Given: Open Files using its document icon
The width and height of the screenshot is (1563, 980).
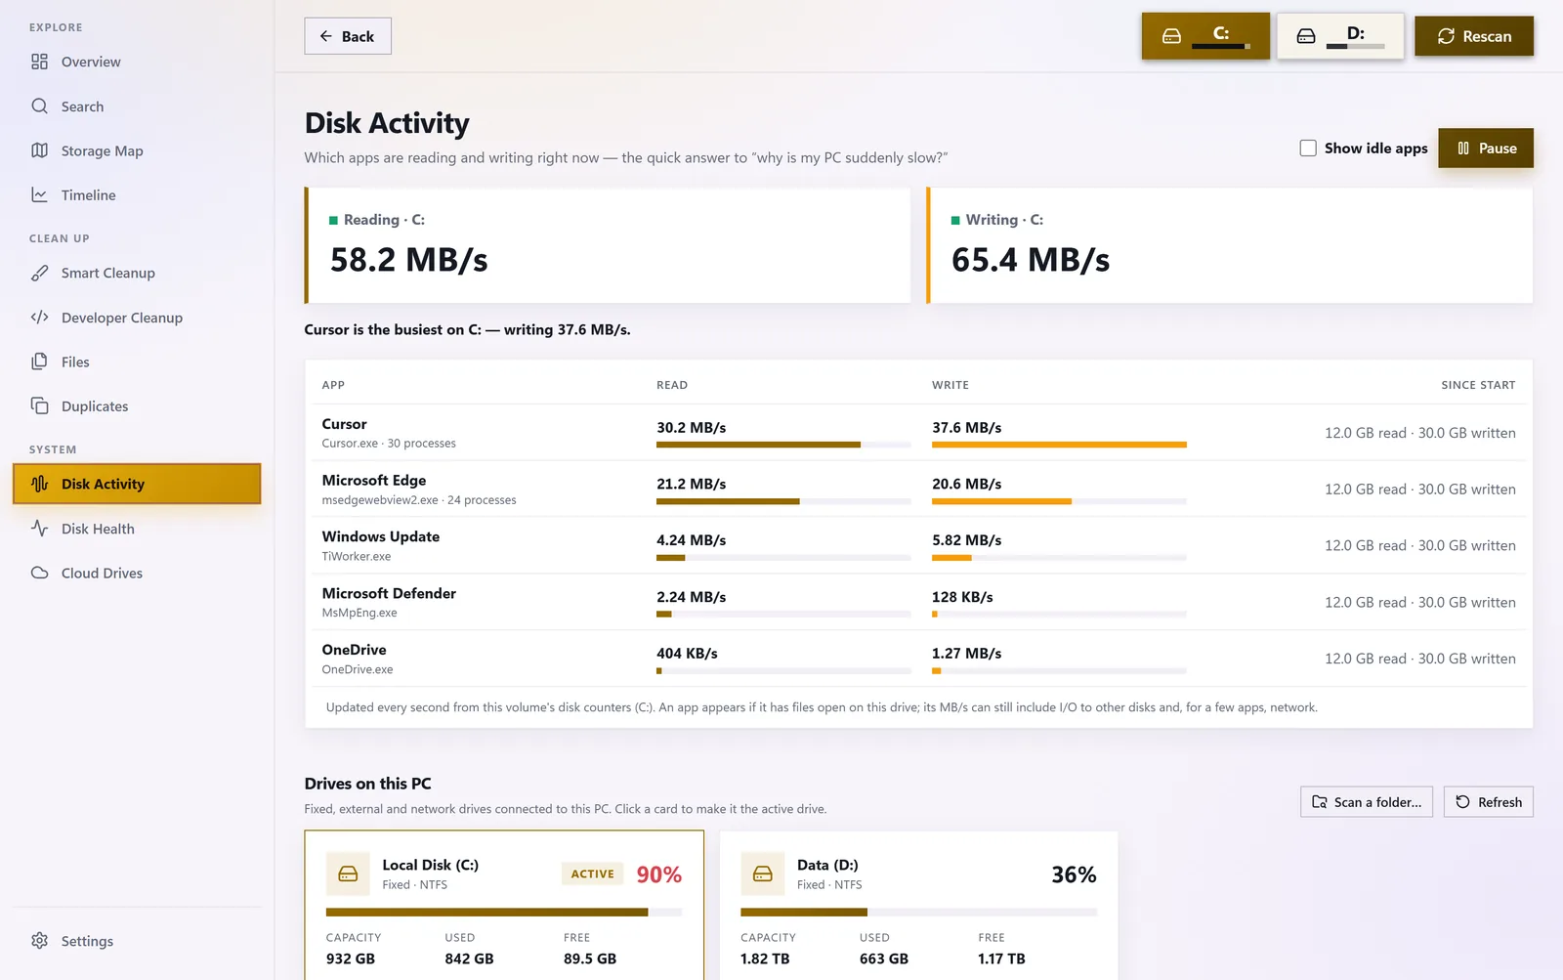Looking at the screenshot, I should tap(39, 362).
